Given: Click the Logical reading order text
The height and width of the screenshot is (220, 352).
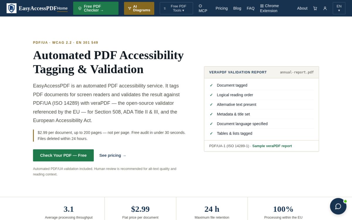Looking at the screenshot, I should tap(235, 95).
